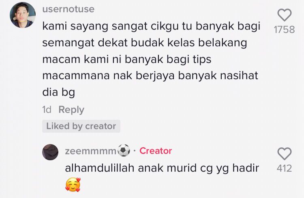
Task: Click the line 'macammana nak berjaya banyak nasihat'
Action: point(150,75)
